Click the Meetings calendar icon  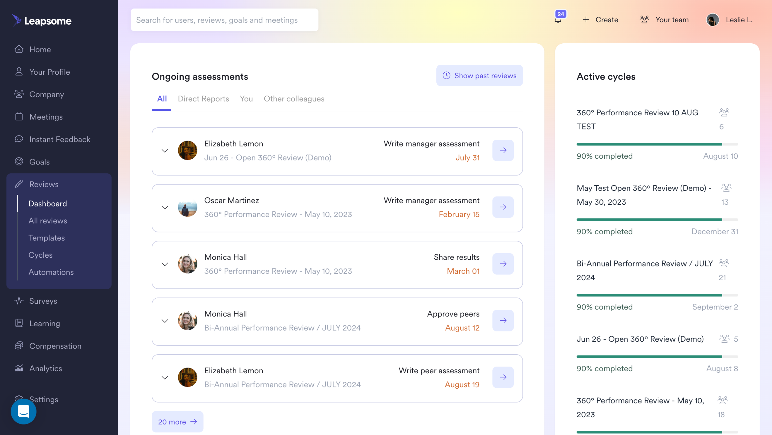click(19, 117)
